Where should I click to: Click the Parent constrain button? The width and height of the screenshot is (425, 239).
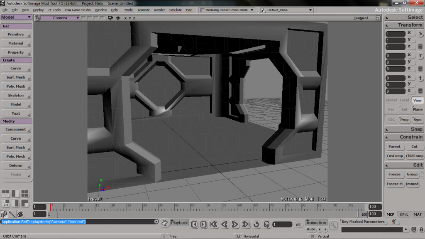pos(394,147)
